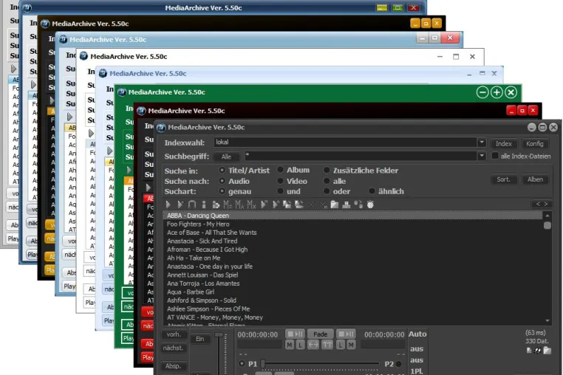Select the Album radio button
Image resolution: width=563 pixels, height=375 pixels.
(x=280, y=170)
